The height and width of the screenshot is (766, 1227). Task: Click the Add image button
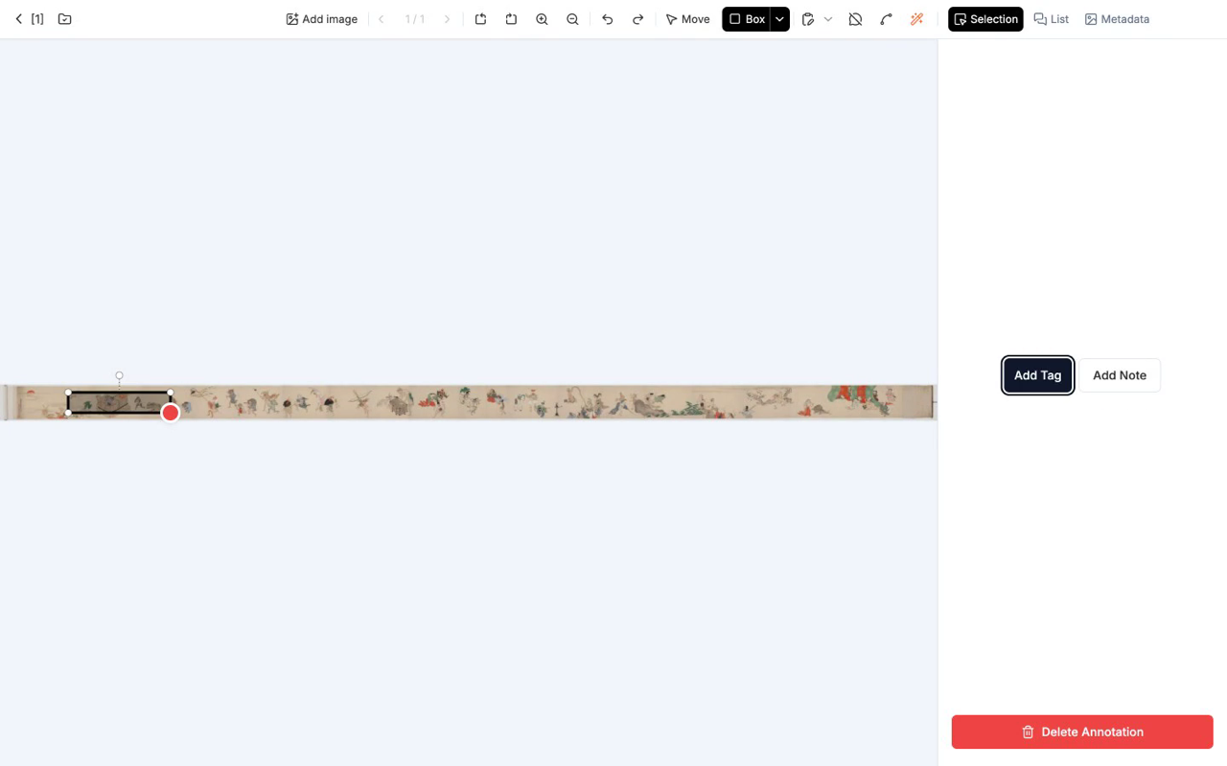[x=321, y=19]
